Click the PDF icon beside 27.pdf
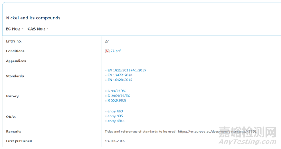The width and height of the screenshot is (281, 149). click(107, 51)
